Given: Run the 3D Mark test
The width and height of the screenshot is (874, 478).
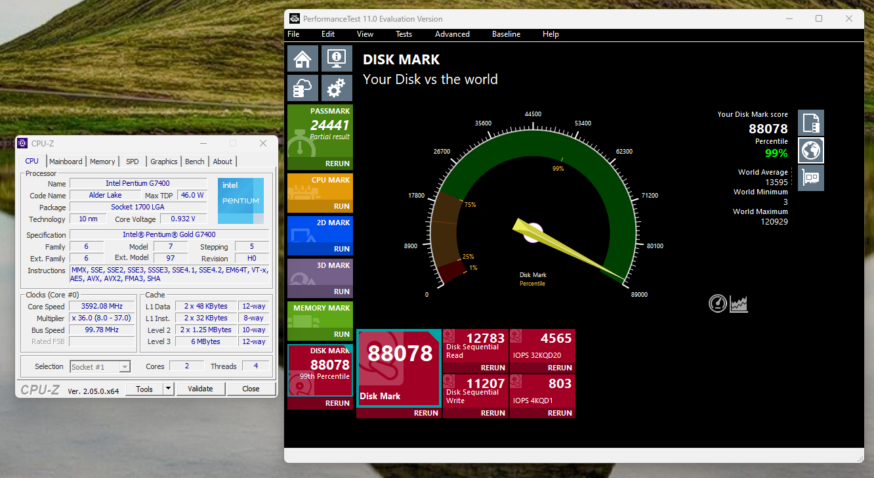Looking at the screenshot, I should point(342,292).
